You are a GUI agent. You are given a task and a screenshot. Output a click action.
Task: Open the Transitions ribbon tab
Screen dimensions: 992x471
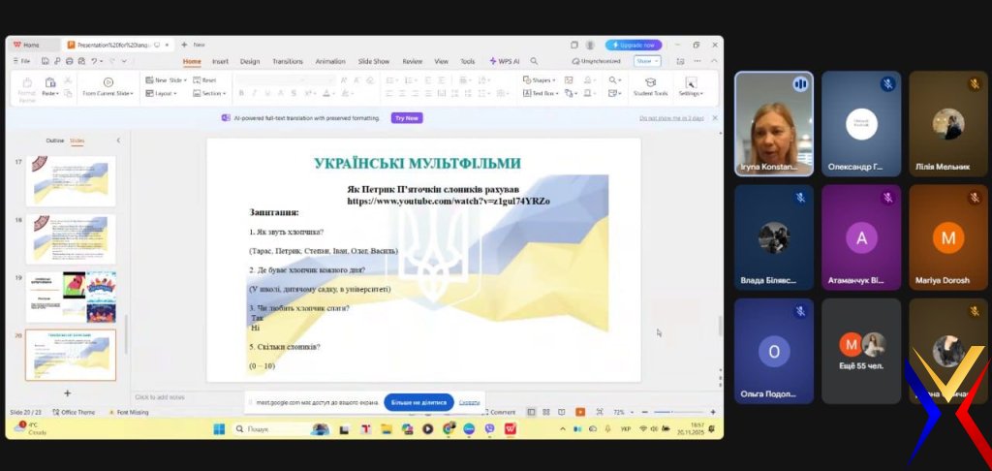[x=288, y=61]
